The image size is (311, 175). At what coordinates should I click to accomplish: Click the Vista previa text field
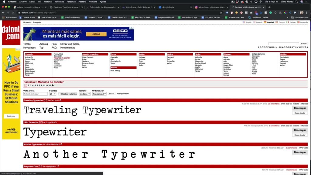pyautogui.click(x=36, y=94)
